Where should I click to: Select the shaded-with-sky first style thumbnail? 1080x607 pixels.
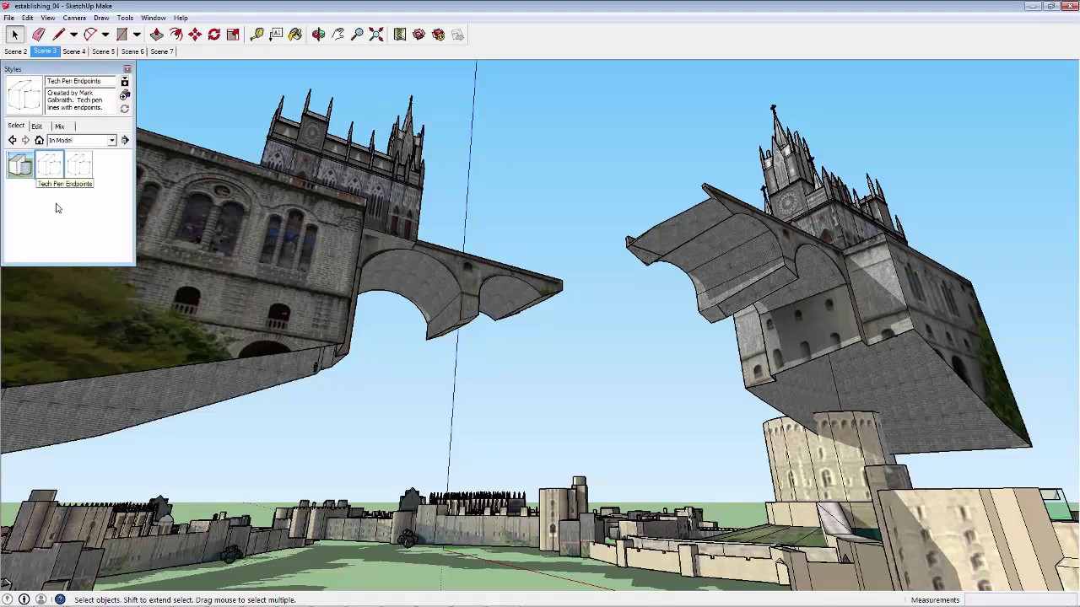coord(20,165)
